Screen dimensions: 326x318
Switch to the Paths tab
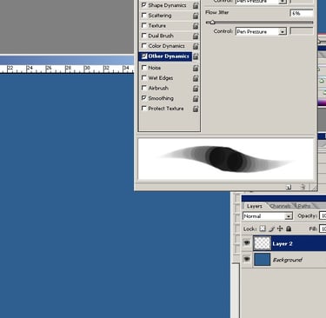click(304, 206)
